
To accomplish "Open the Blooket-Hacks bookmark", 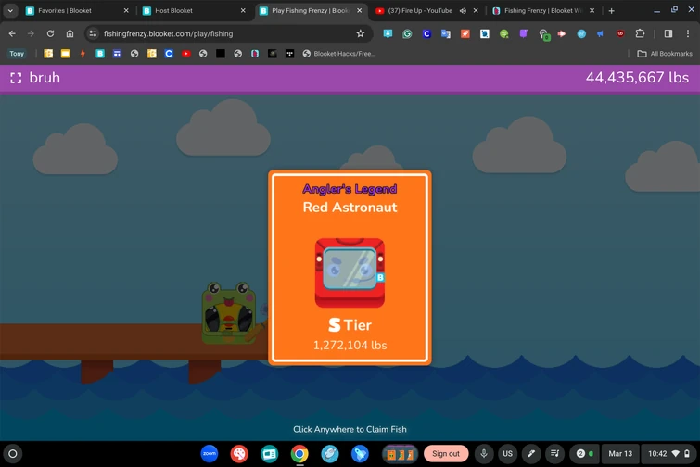I will click(338, 54).
